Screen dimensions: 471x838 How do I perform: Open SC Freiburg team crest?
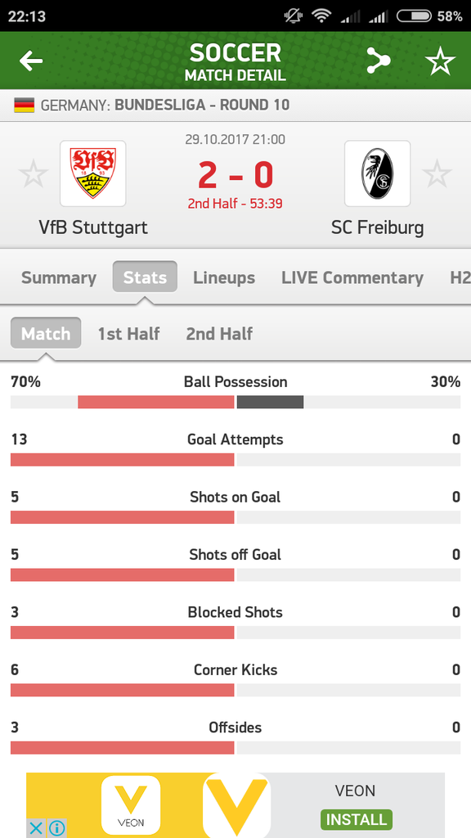[378, 173]
